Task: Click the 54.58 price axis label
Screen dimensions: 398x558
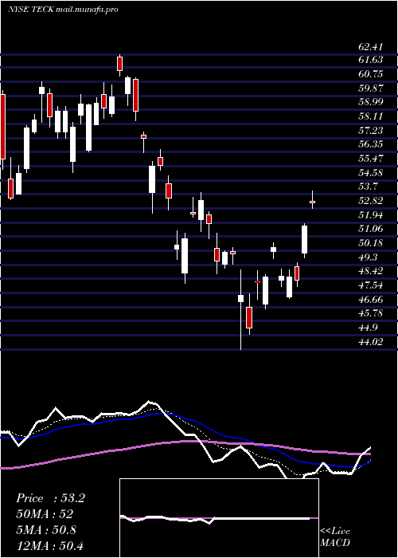Action: 370,173
